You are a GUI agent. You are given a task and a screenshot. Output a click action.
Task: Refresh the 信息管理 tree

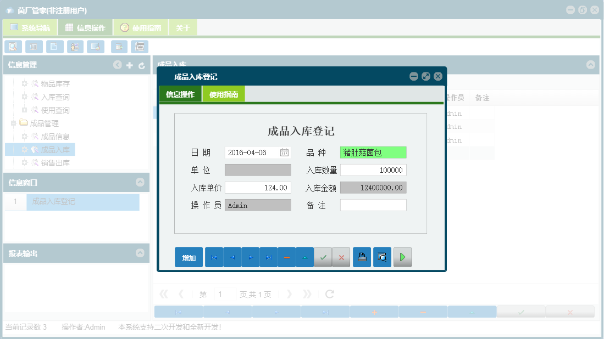[x=141, y=65]
